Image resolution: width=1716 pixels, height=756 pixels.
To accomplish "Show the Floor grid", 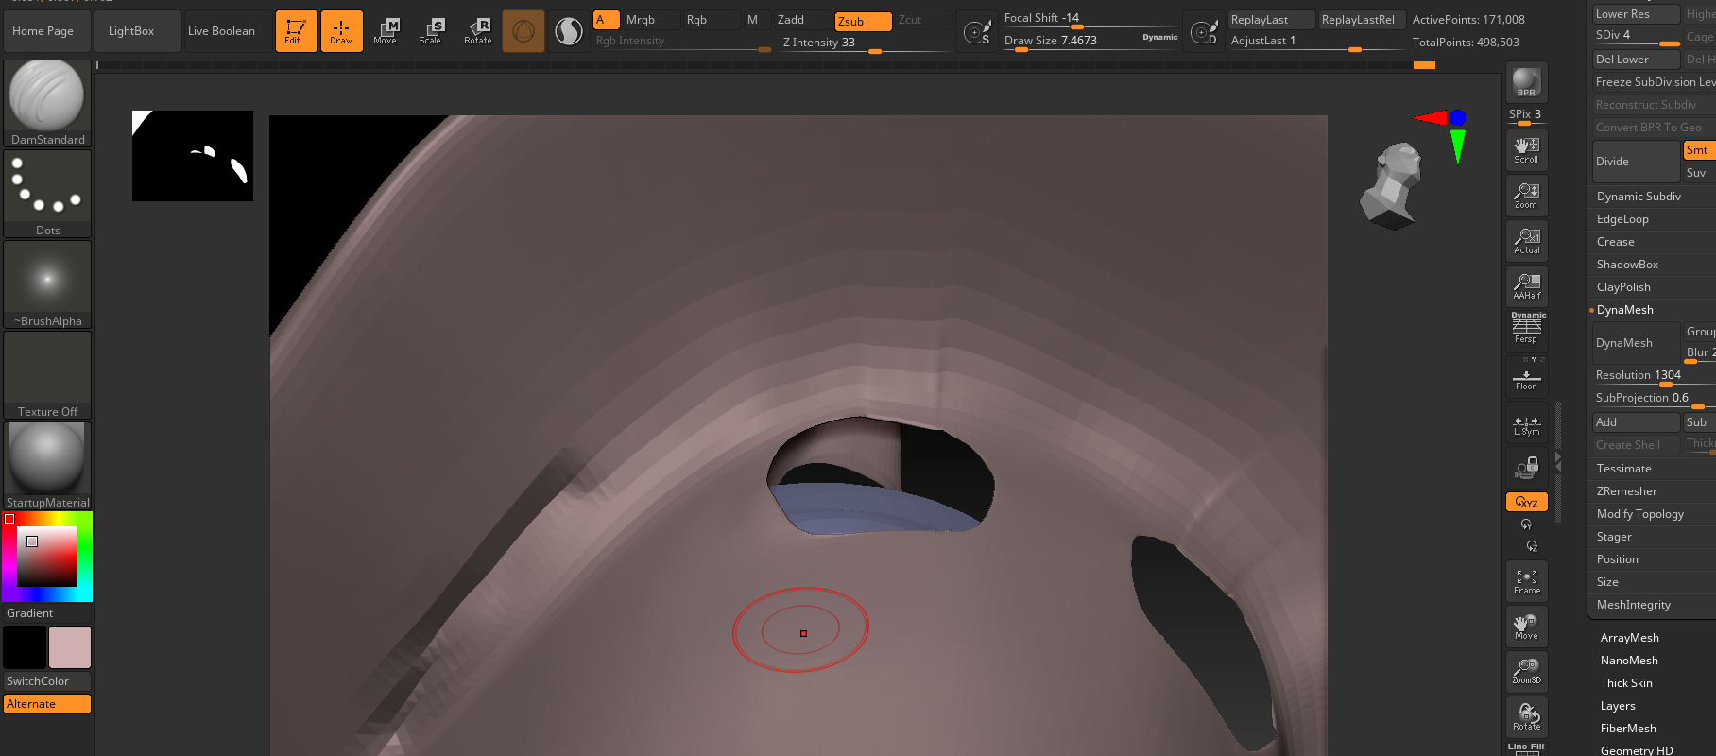I will tap(1526, 376).
